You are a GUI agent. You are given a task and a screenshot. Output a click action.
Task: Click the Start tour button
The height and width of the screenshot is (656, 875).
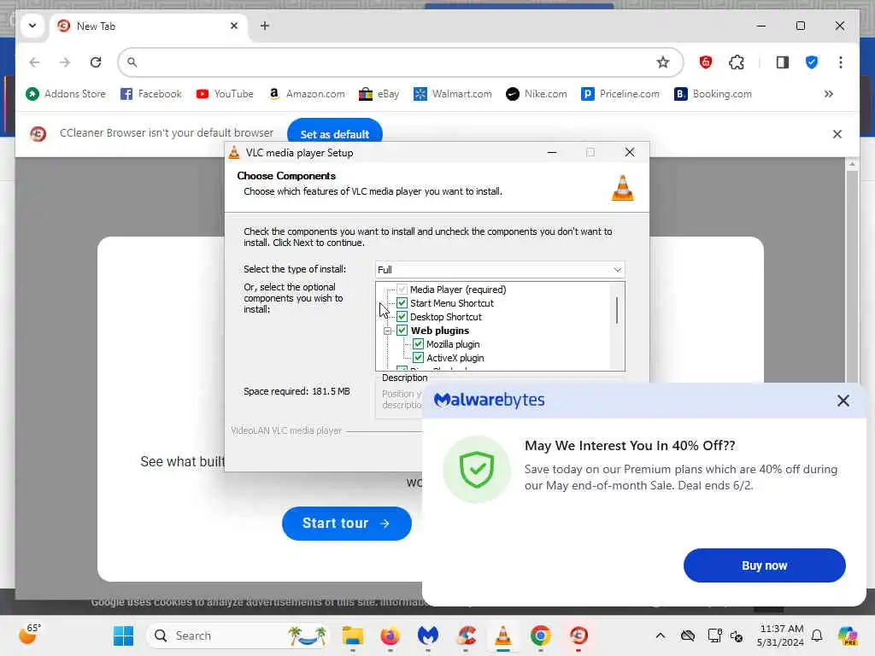(x=347, y=524)
